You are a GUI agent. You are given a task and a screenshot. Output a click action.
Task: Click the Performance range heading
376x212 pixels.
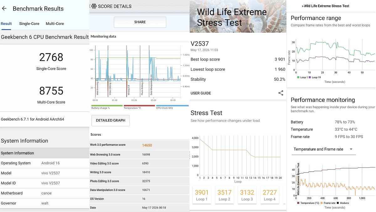pos(316,18)
